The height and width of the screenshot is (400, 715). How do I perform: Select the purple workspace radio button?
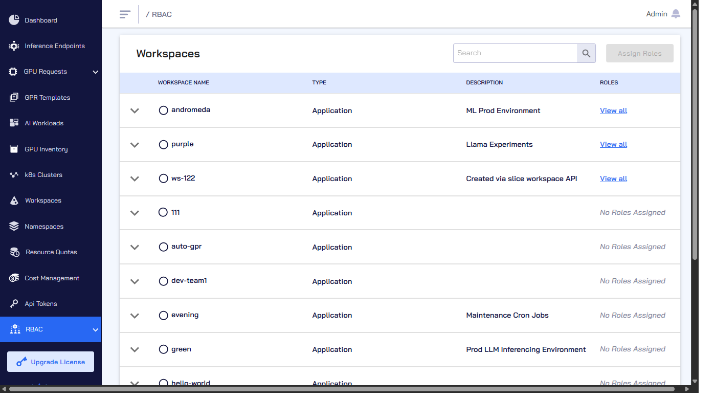pos(164,145)
